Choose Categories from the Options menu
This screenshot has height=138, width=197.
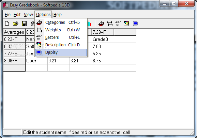[x=61, y=22]
